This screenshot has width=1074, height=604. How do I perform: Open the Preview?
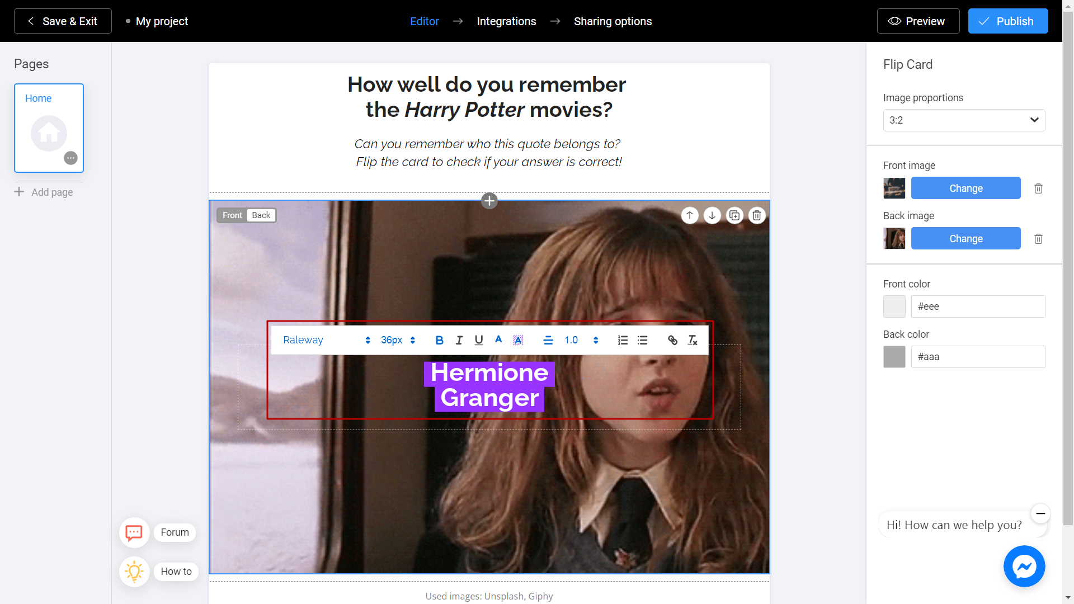(x=918, y=21)
